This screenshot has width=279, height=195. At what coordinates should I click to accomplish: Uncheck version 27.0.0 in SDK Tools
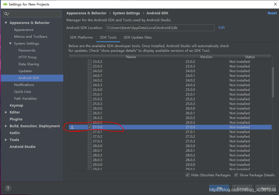click(x=90, y=127)
